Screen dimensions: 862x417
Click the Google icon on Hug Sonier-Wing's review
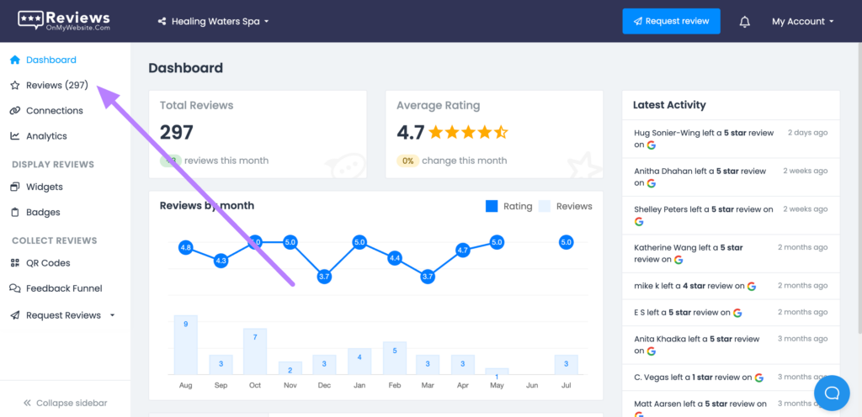652,145
